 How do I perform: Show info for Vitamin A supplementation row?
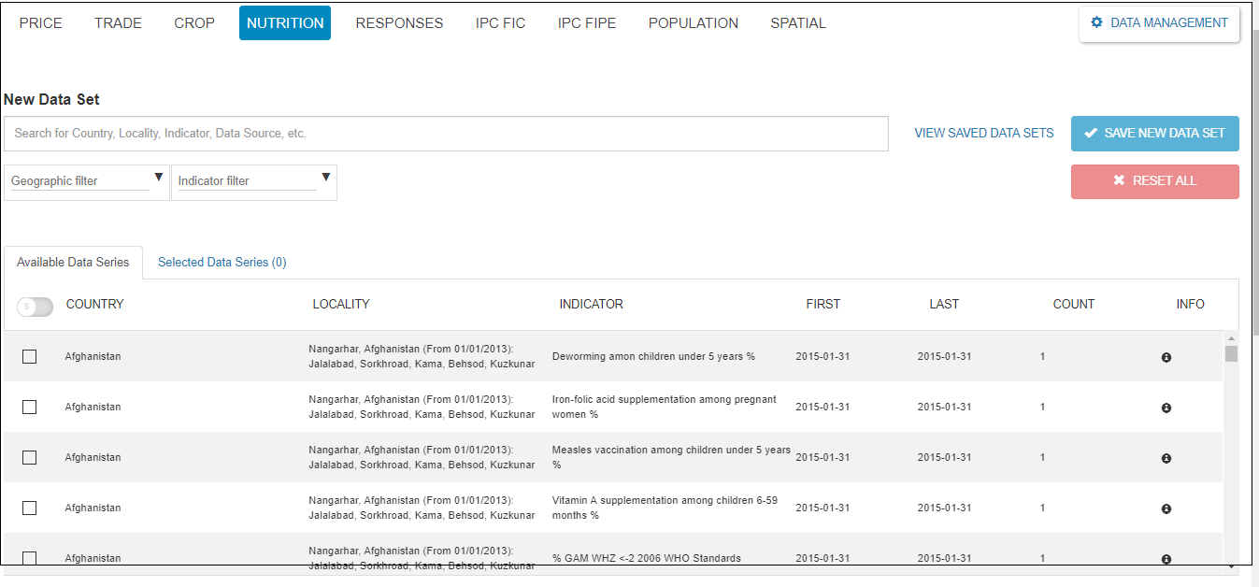tap(1166, 508)
